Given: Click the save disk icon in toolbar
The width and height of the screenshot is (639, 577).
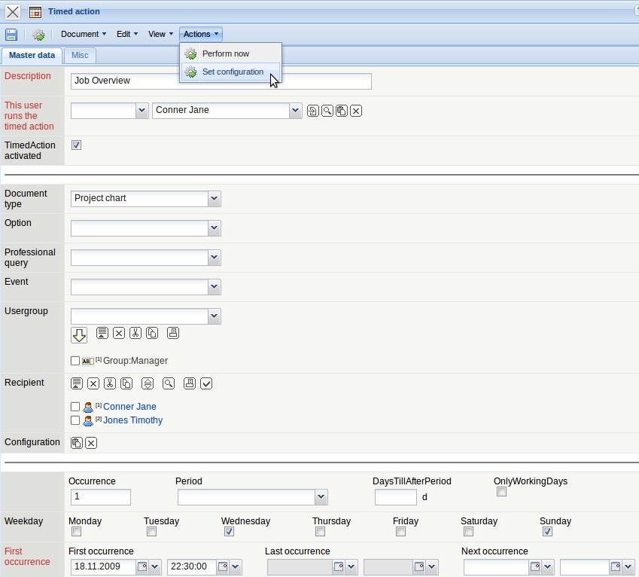Looking at the screenshot, I should [x=11, y=35].
